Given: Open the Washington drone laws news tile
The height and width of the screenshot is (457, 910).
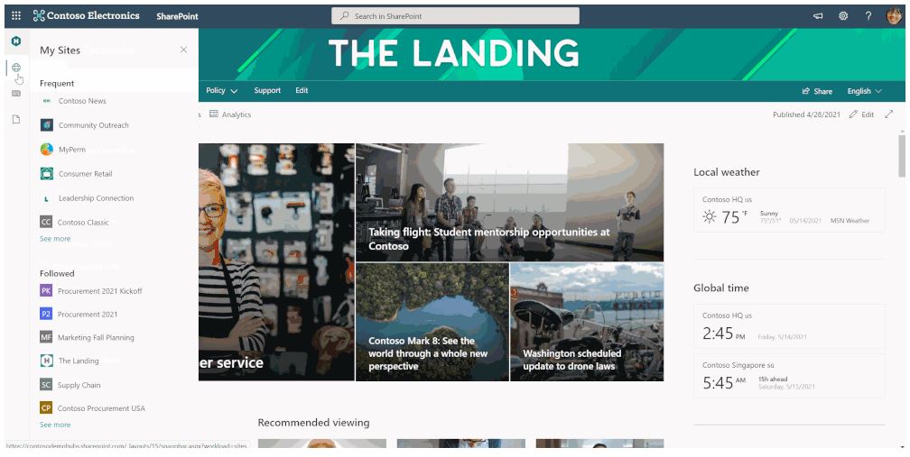Looking at the screenshot, I should tap(587, 322).
